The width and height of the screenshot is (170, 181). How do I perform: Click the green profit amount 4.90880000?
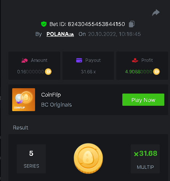point(139,72)
